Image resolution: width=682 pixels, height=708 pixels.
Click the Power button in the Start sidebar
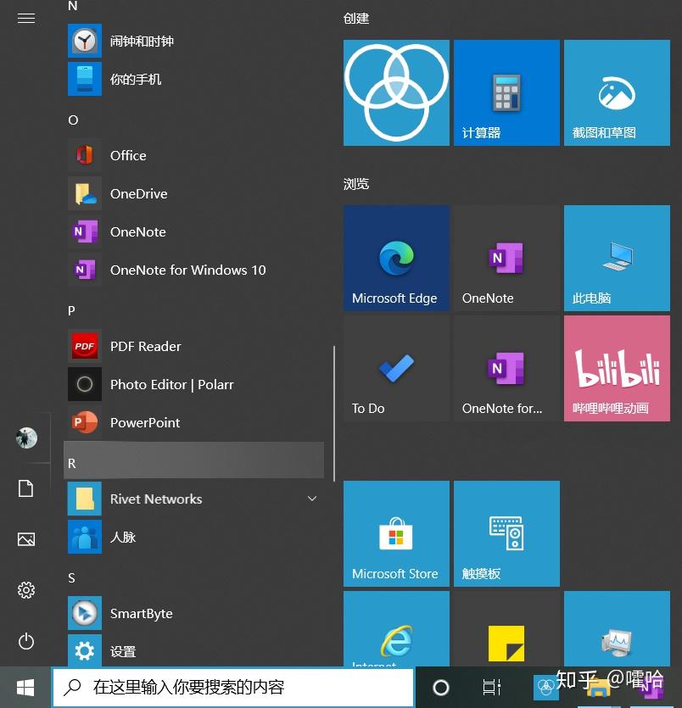[25, 641]
